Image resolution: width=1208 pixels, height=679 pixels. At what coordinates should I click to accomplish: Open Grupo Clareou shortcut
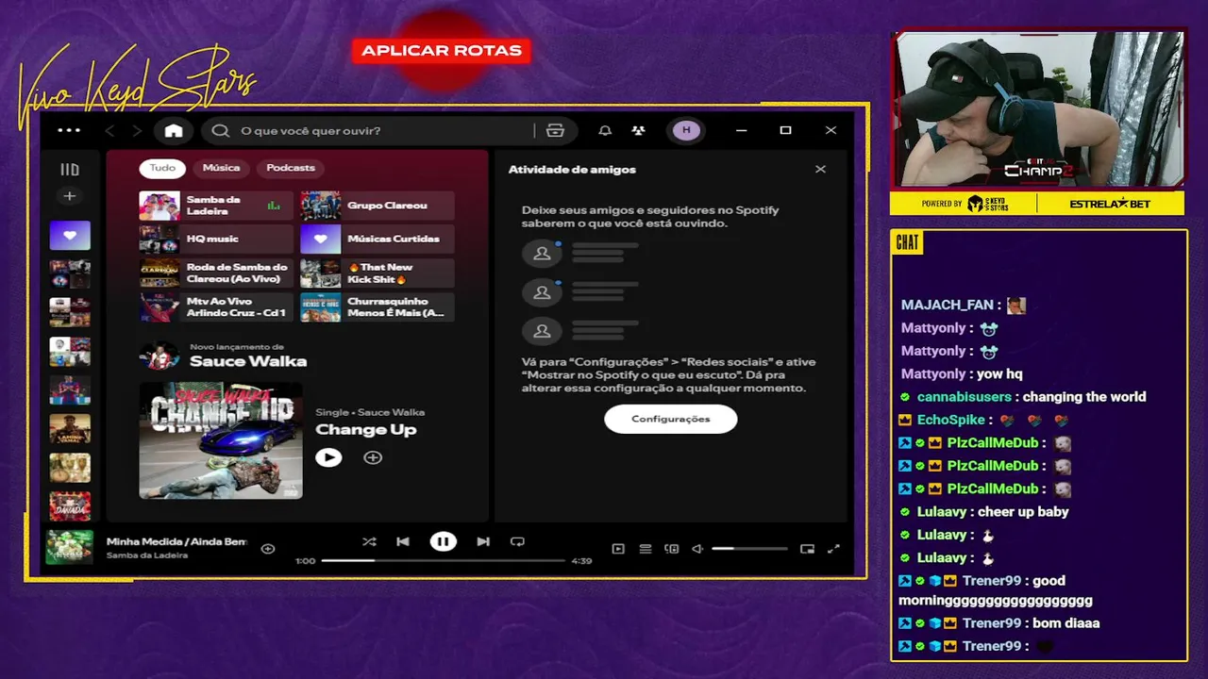coord(377,206)
